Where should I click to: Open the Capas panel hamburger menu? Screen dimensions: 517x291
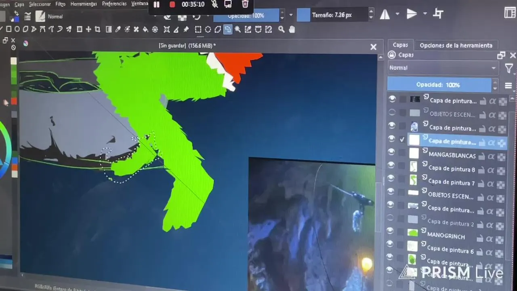[x=509, y=86]
